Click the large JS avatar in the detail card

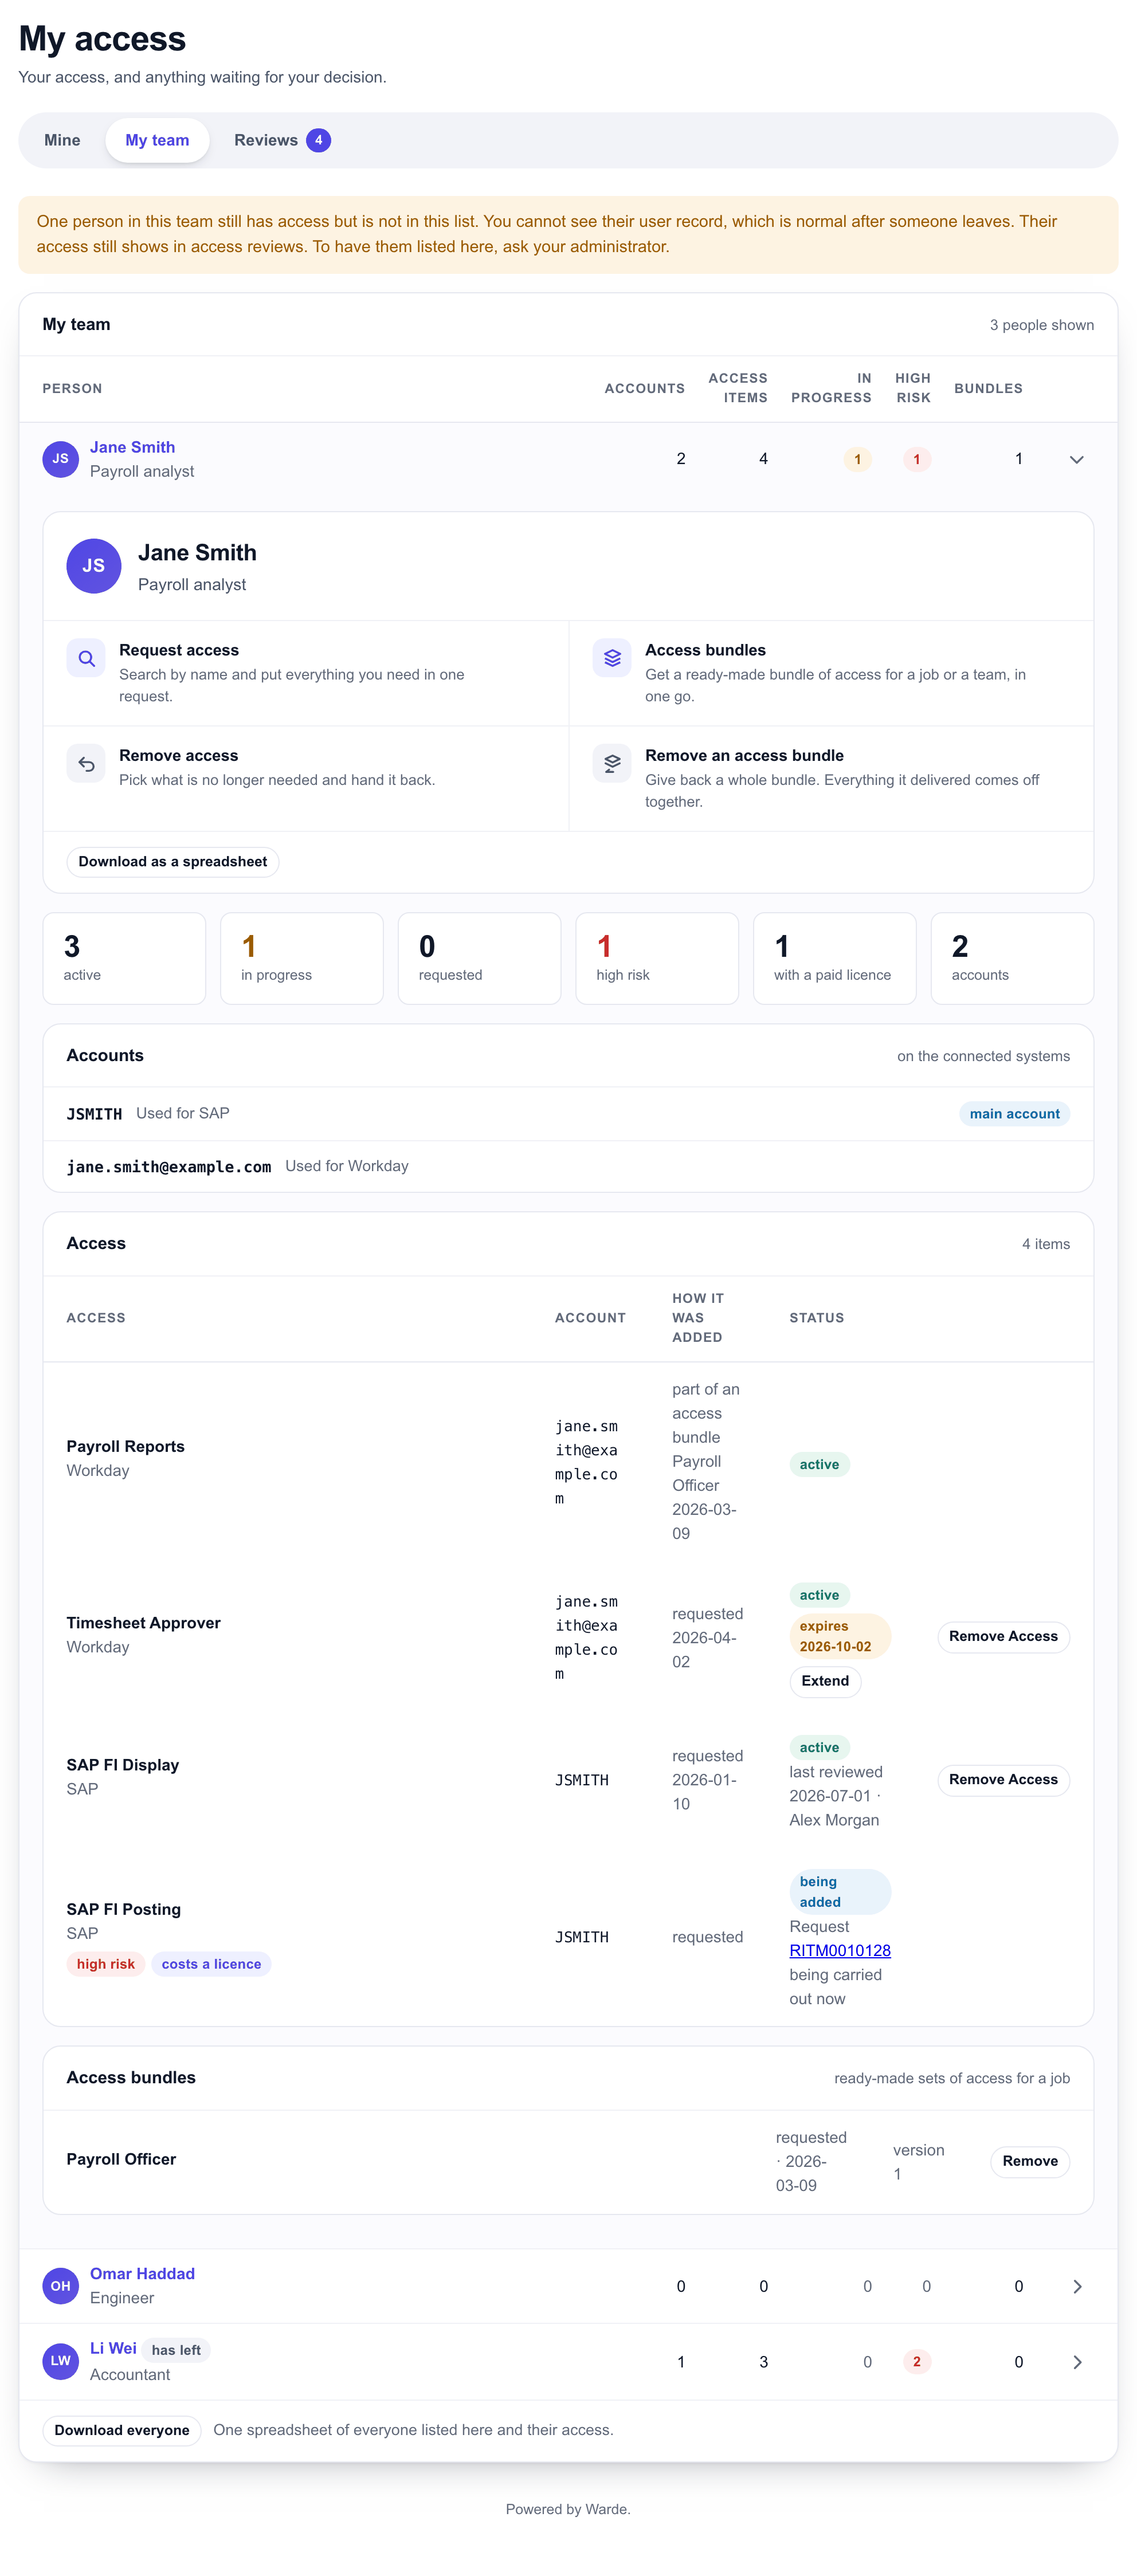94,566
